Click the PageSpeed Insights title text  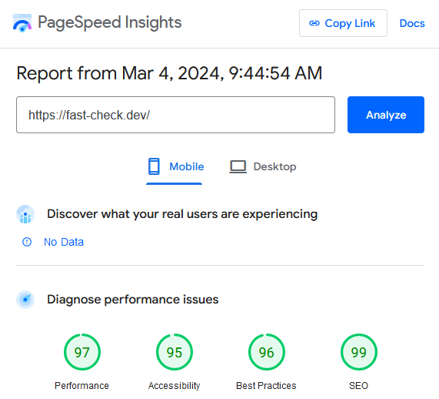pyautogui.click(x=110, y=22)
